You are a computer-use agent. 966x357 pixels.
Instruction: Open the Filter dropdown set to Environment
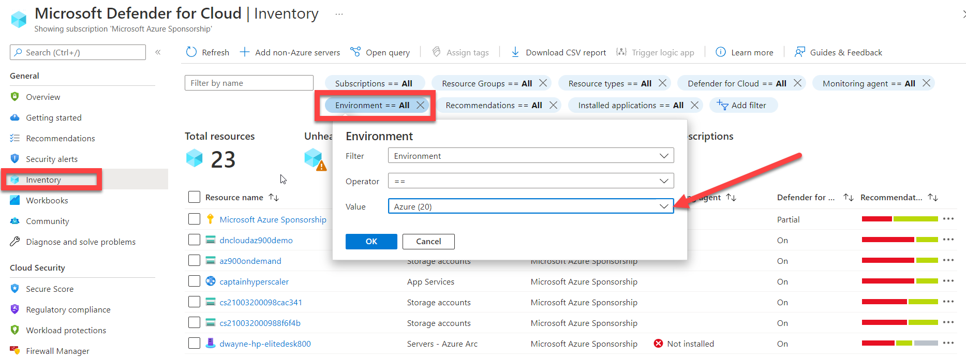pyautogui.click(x=531, y=156)
